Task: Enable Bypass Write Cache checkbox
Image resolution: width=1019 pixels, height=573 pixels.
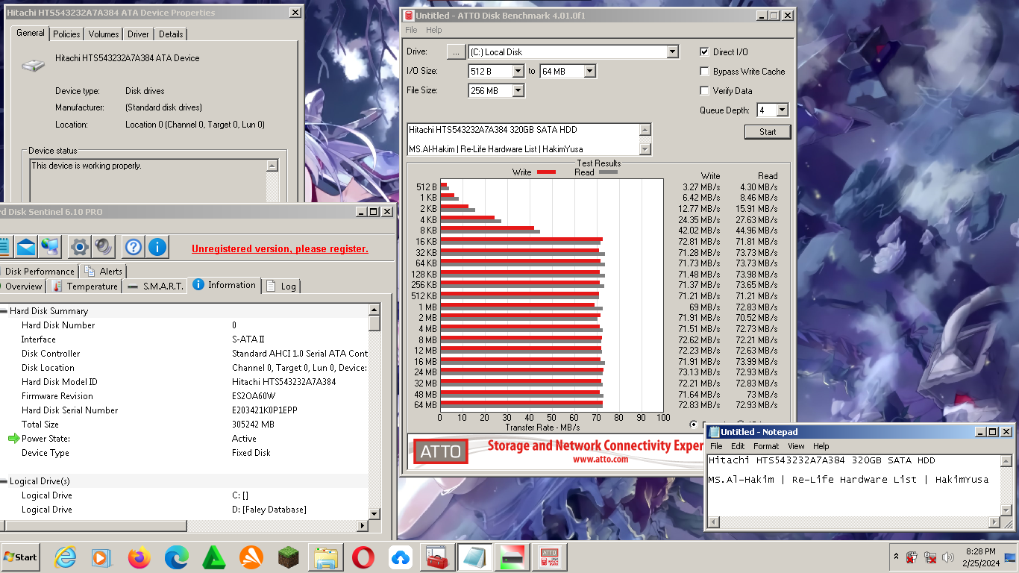Action: tap(704, 71)
